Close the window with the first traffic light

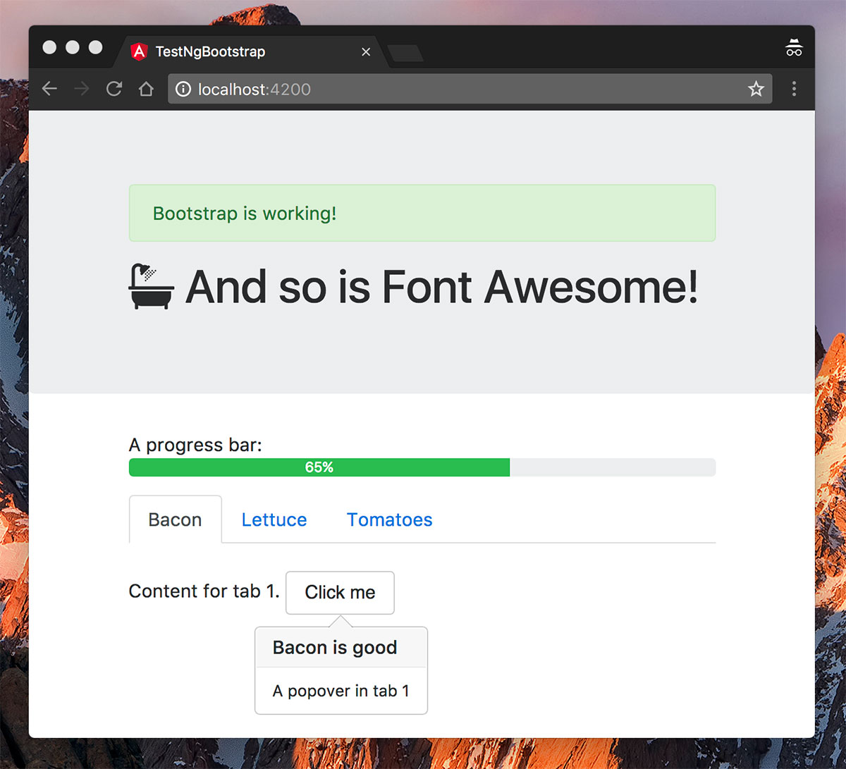(49, 47)
